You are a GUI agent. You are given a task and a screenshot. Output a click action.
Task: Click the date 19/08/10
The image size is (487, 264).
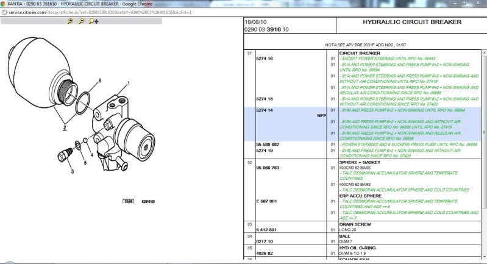[x=255, y=22]
